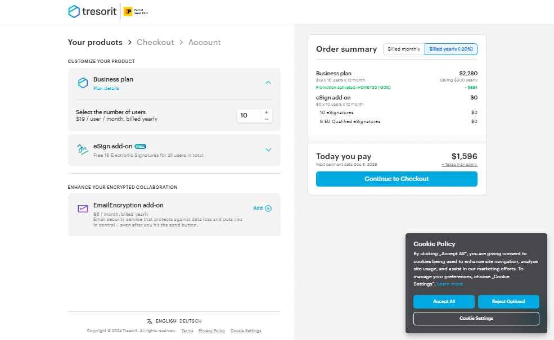Accept All cookies
The height and width of the screenshot is (340, 554).
coord(444,302)
